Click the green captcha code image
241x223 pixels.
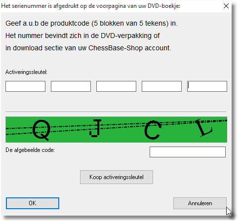(x=116, y=130)
